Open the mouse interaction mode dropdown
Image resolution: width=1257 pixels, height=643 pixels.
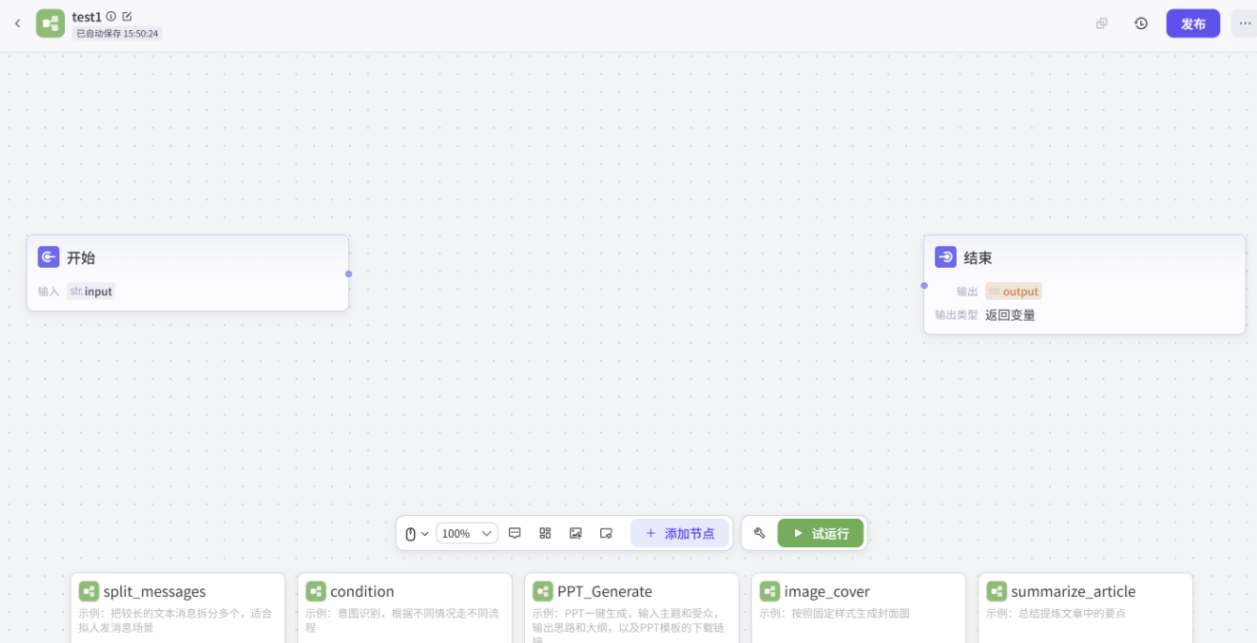[416, 533]
